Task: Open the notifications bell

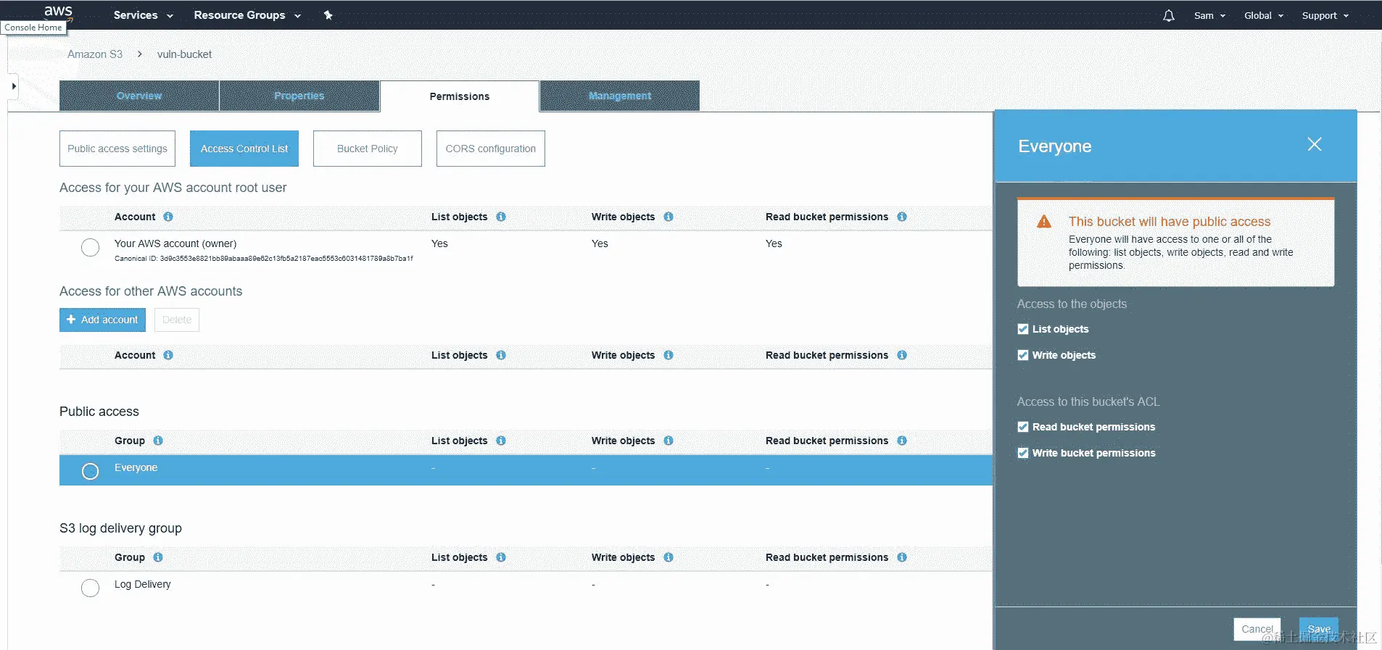Action: click(1168, 15)
